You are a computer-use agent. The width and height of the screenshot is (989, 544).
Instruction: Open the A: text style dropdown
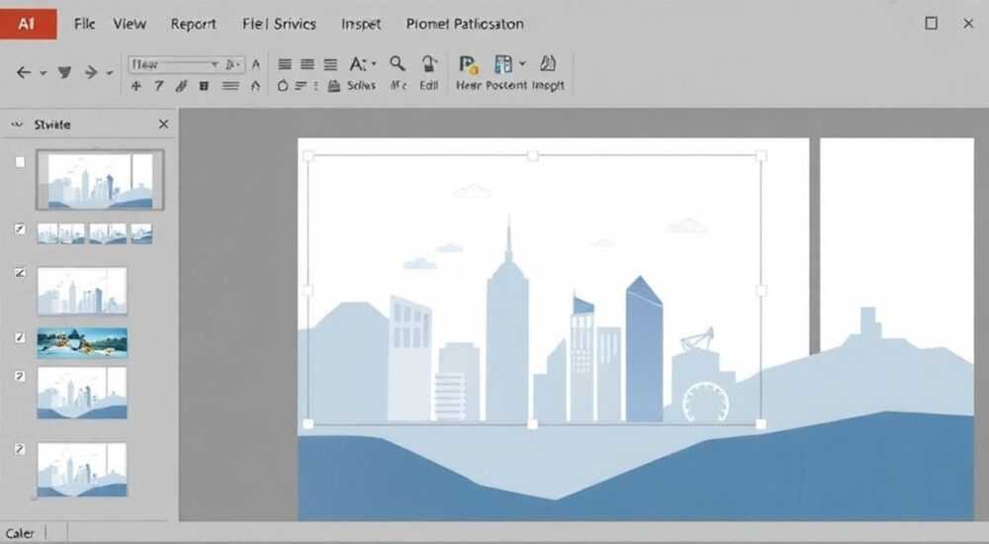(x=374, y=63)
